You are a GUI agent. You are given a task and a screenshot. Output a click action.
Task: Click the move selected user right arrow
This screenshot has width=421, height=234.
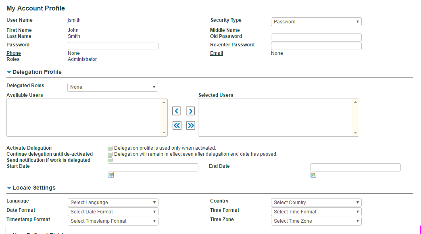click(x=190, y=111)
